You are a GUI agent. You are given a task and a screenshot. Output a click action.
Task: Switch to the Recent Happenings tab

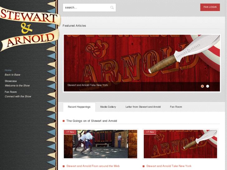[x=79, y=107]
